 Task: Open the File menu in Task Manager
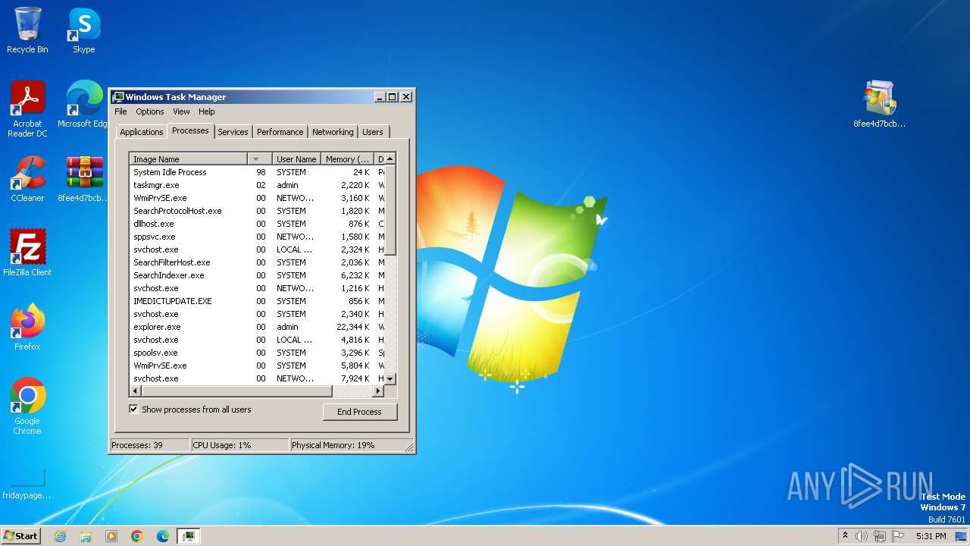[121, 111]
